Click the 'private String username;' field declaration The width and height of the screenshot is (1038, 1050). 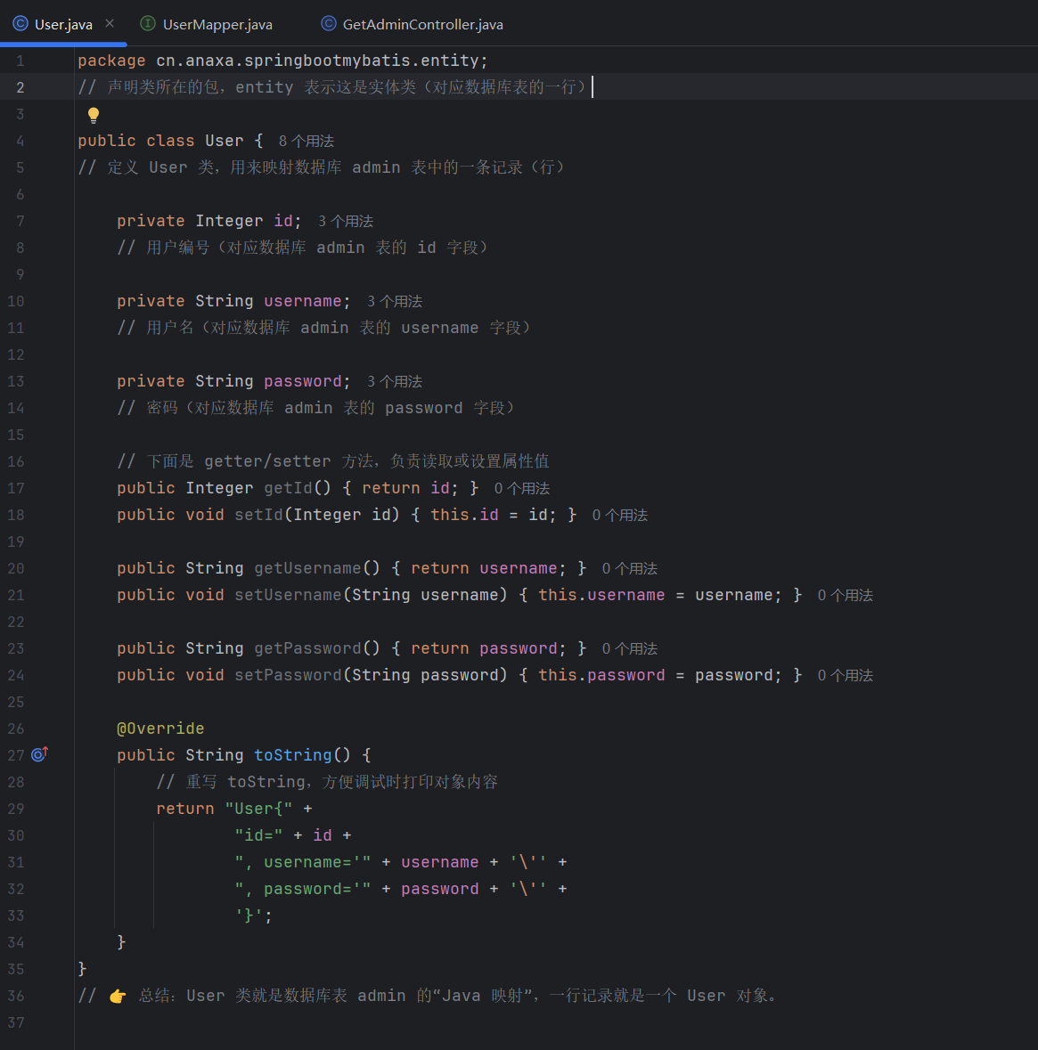tap(233, 301)
